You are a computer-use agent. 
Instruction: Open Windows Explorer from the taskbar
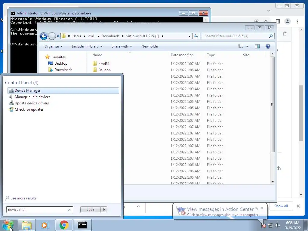(x=27, y=225)
